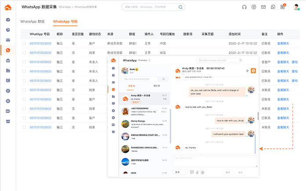Screen dimensions: 306x191
Task: Open the mail envelope icon in the main sidebar
Action: (x=8, y=40)
